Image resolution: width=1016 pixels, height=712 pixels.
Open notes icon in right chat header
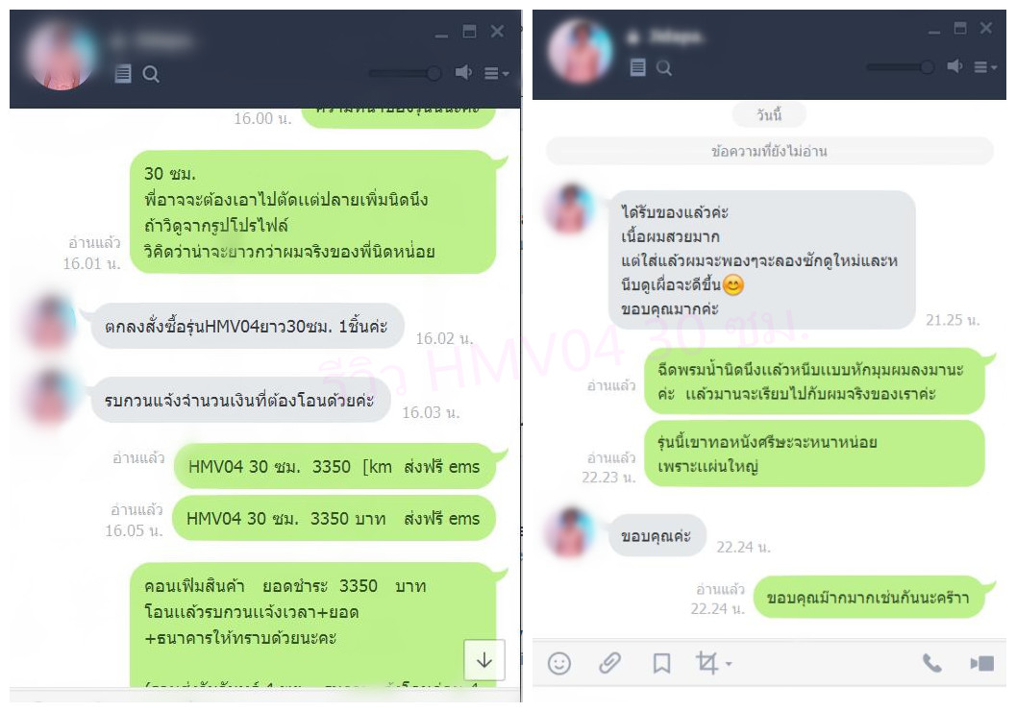pos(637,66)
